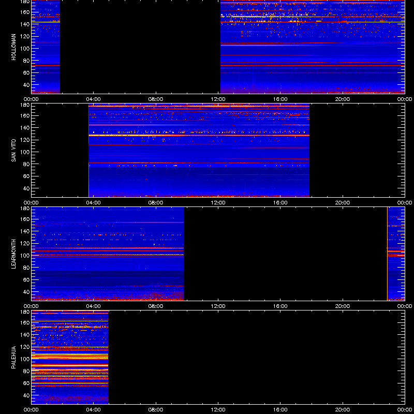
Task: Click 08:00 time label under Learmonth panel
Action: 156,306
